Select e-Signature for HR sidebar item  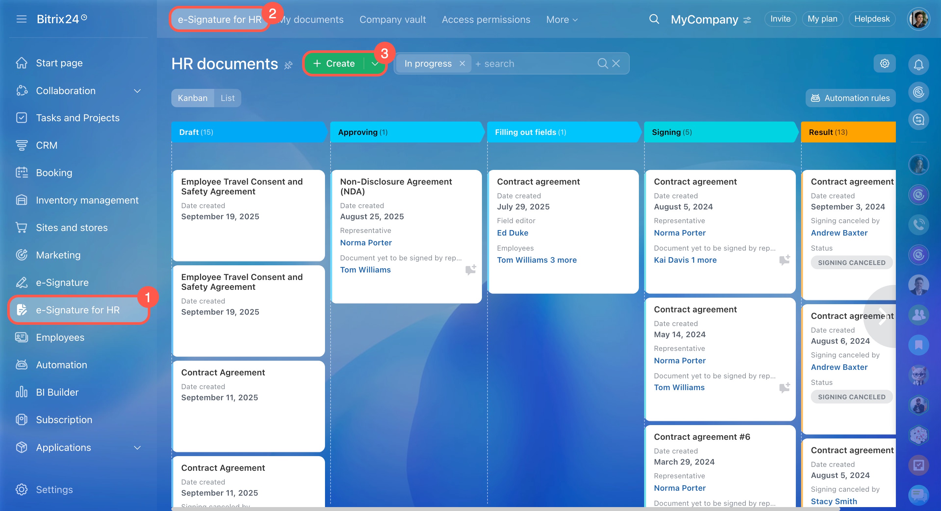coord(79,310)
